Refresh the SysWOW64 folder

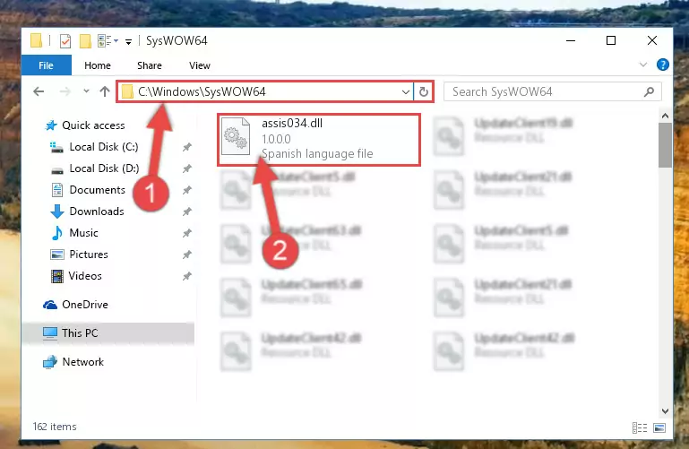click(424, 91)
